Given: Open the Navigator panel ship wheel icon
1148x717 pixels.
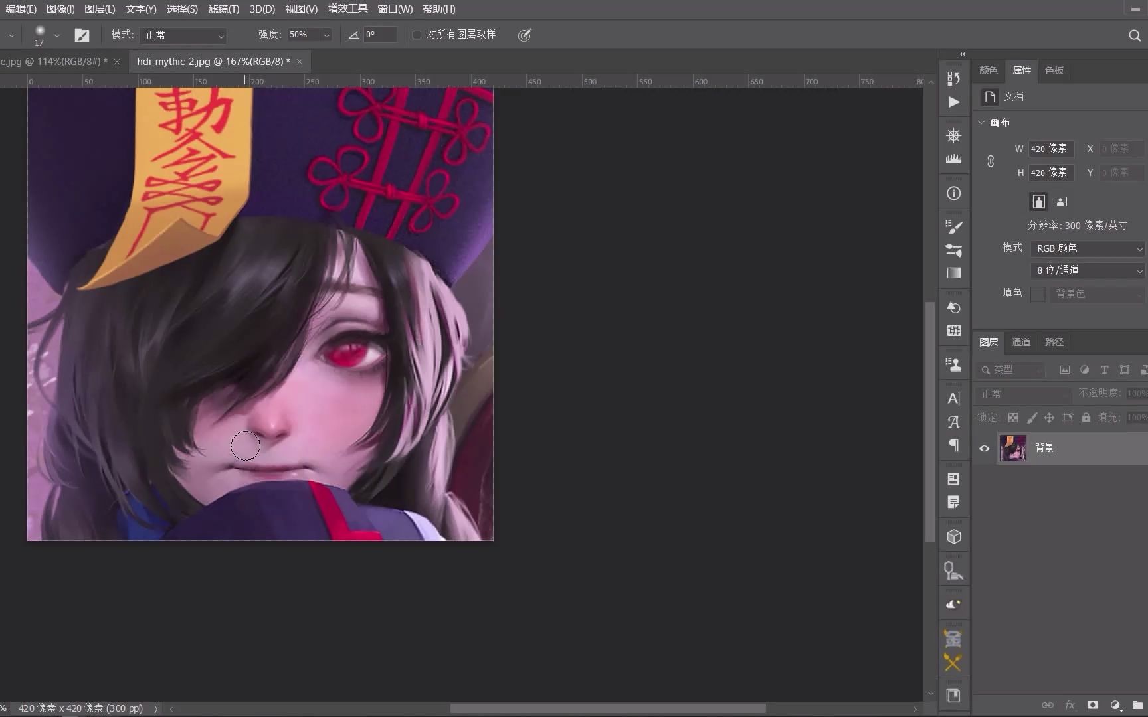Looking at the screenshot, I should (953, 135).
